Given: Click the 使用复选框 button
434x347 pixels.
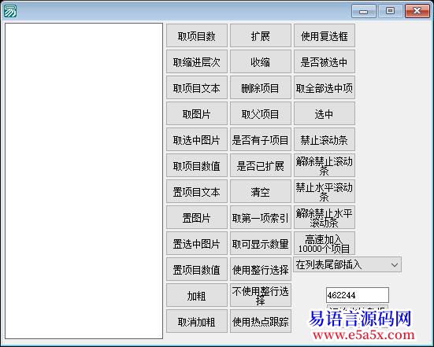Looking at the screenshot, I should coord(324,35).
